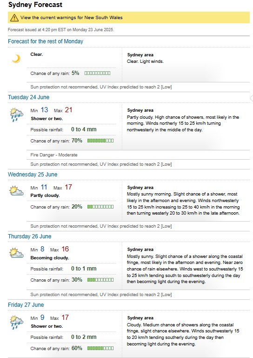Image resolution: width=253 pixels, height=358 pixels.
Task: Click the Sydney Forecast page title
Action: [x=35, y=5]
